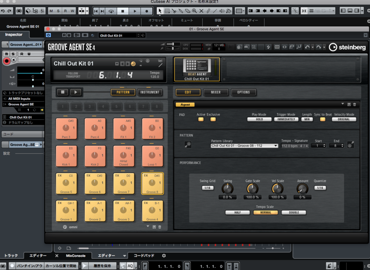Set Tempo Scale to DOUBLE
The height and width of the screenshot is (270, 370).
click(x=294, y=213)
